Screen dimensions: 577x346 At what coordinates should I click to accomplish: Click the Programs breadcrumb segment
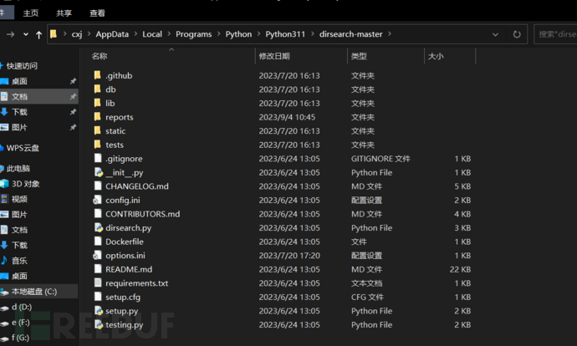tap(193, 34)
